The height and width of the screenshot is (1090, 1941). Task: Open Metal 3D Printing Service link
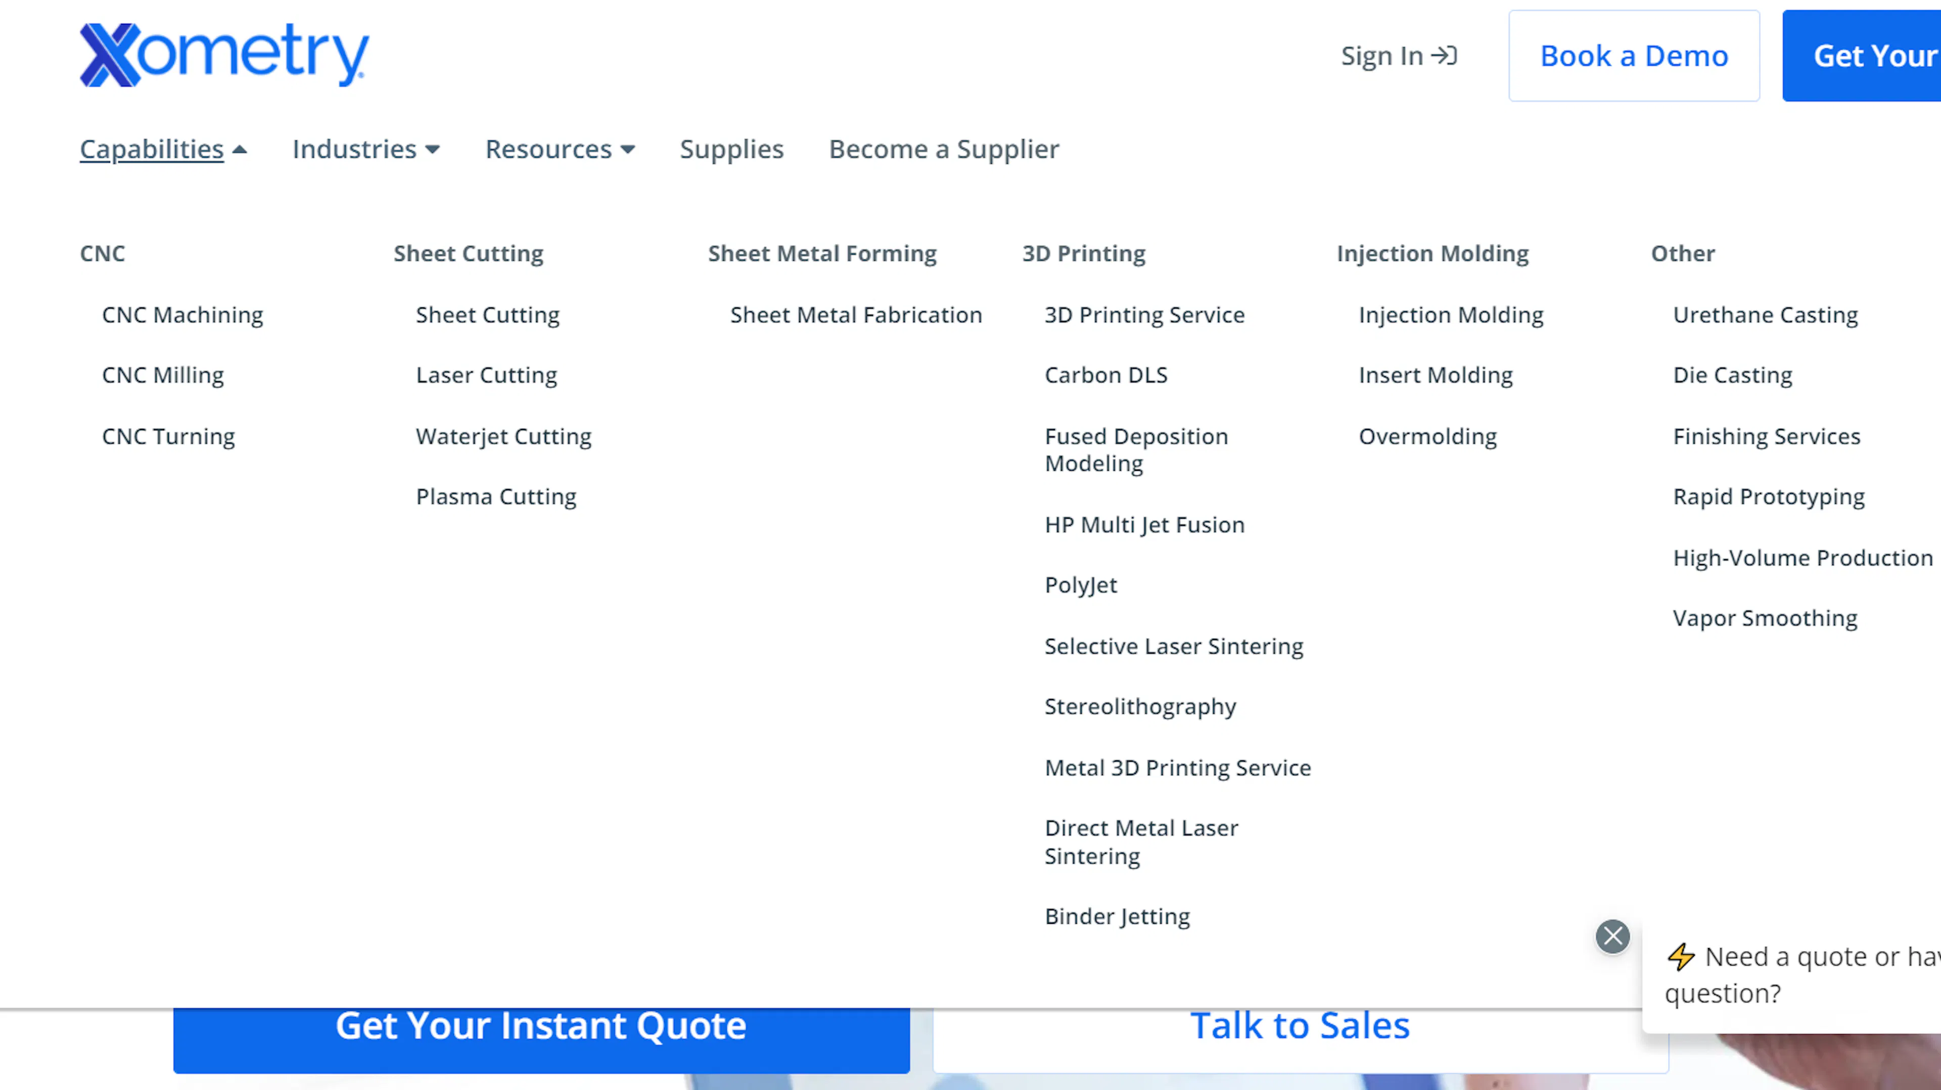pyautogui.click(x=1178, y=767)
